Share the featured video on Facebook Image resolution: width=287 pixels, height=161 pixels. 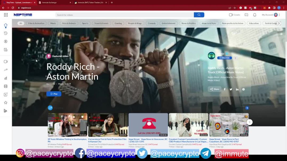(225, 89)
